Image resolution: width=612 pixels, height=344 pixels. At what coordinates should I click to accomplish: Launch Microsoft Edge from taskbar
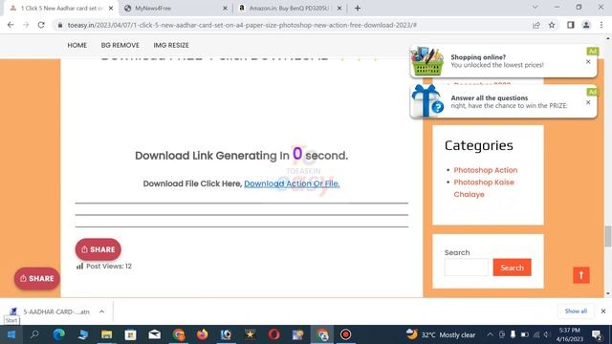(59, 334)
